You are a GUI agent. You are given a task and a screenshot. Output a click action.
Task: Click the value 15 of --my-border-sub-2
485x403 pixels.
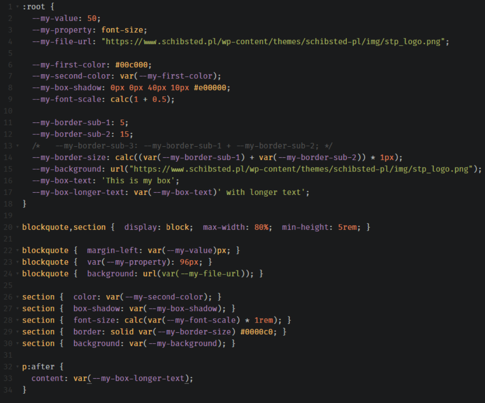tap(125, 134)
